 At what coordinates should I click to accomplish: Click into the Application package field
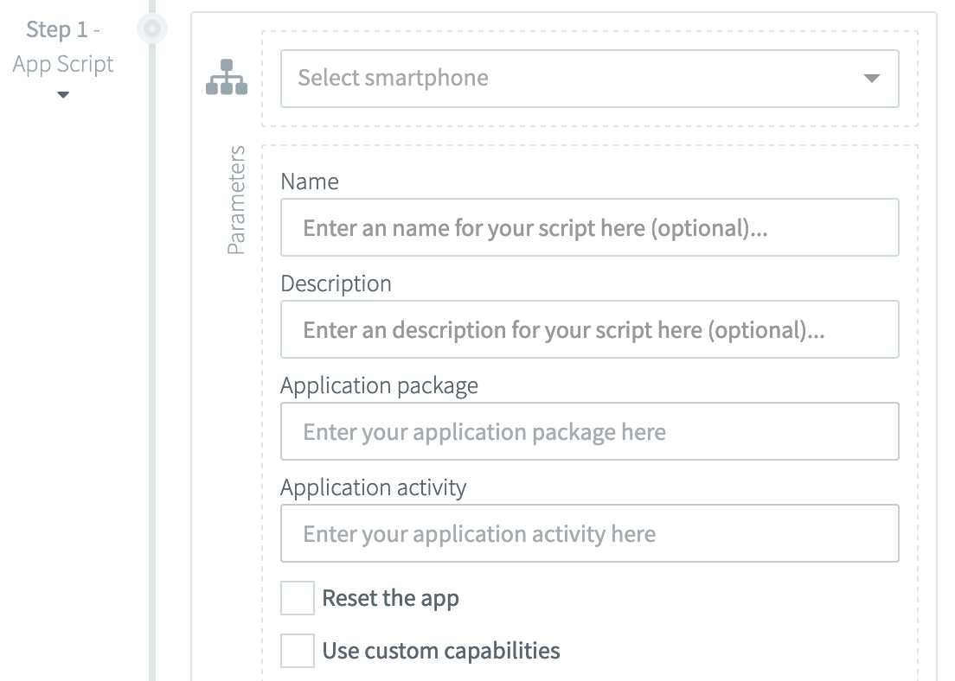(x=589, y=431)
